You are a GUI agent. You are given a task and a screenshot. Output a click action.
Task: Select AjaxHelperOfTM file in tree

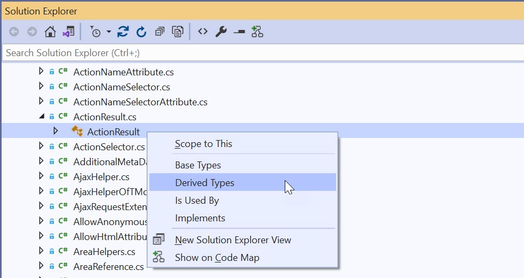point(110,192)
